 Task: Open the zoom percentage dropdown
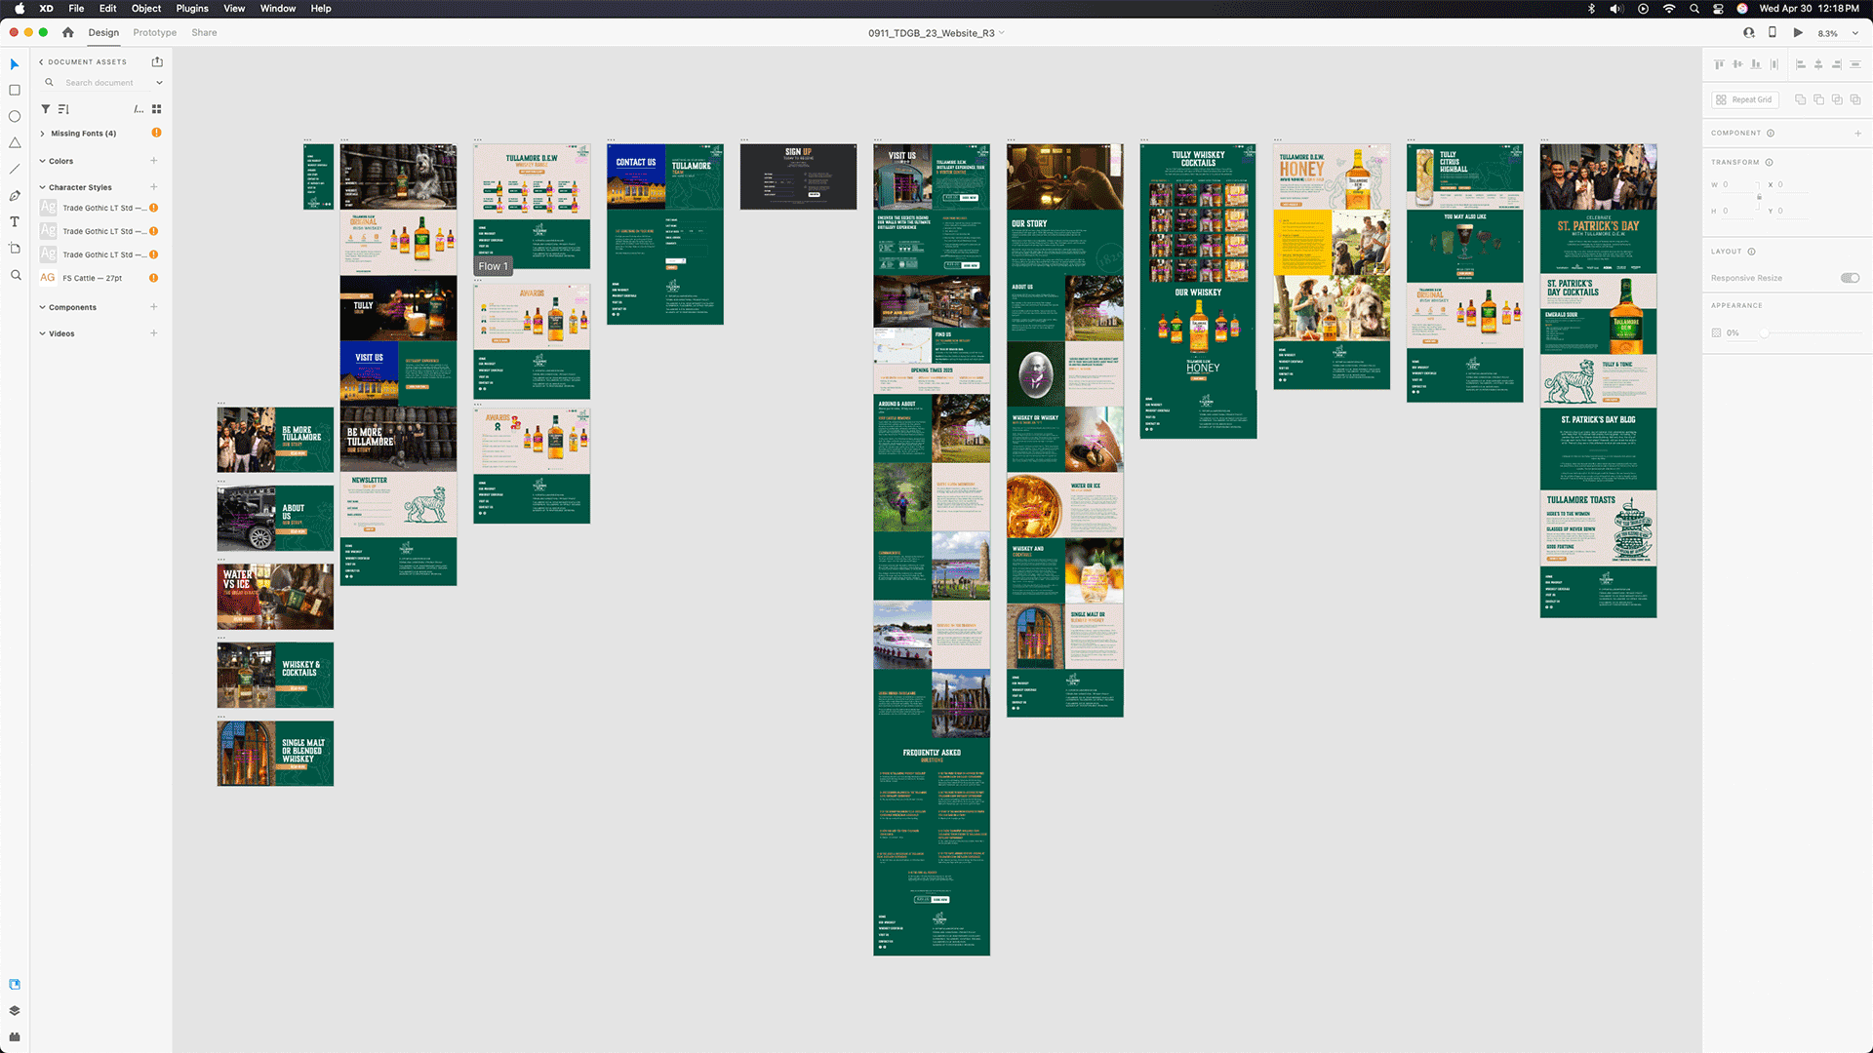(1855, 33)
